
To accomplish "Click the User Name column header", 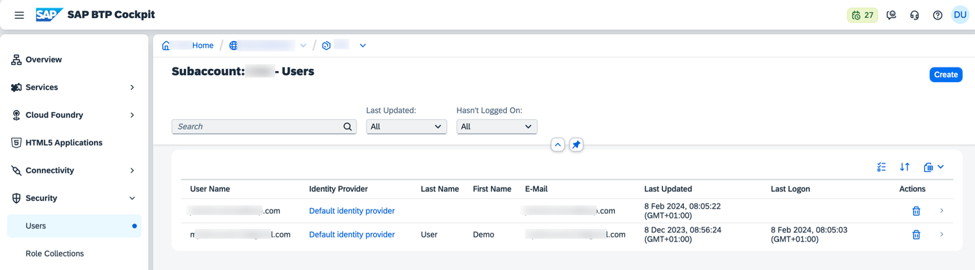I will (x=210, y=189).
